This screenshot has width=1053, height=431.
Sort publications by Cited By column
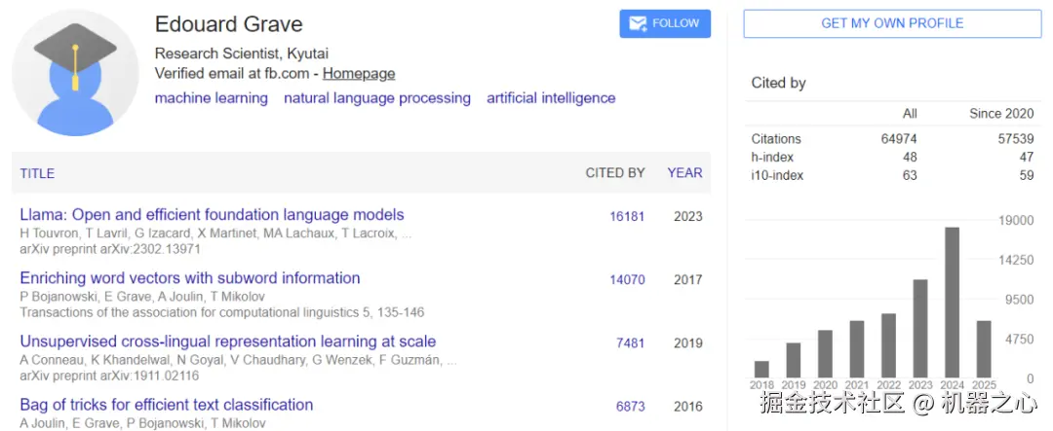pos(615,173)
